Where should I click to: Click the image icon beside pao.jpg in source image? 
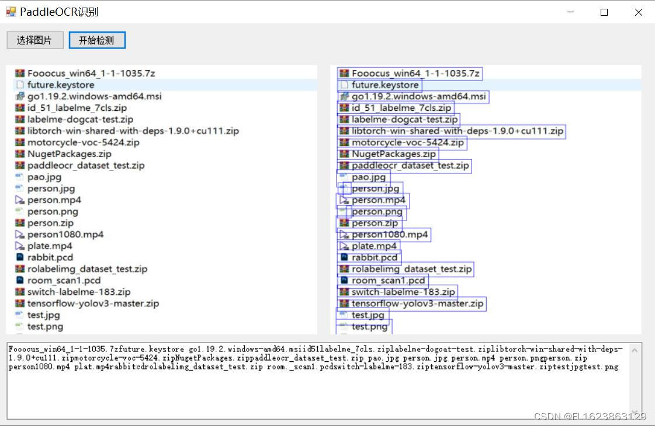pos(19,176)
